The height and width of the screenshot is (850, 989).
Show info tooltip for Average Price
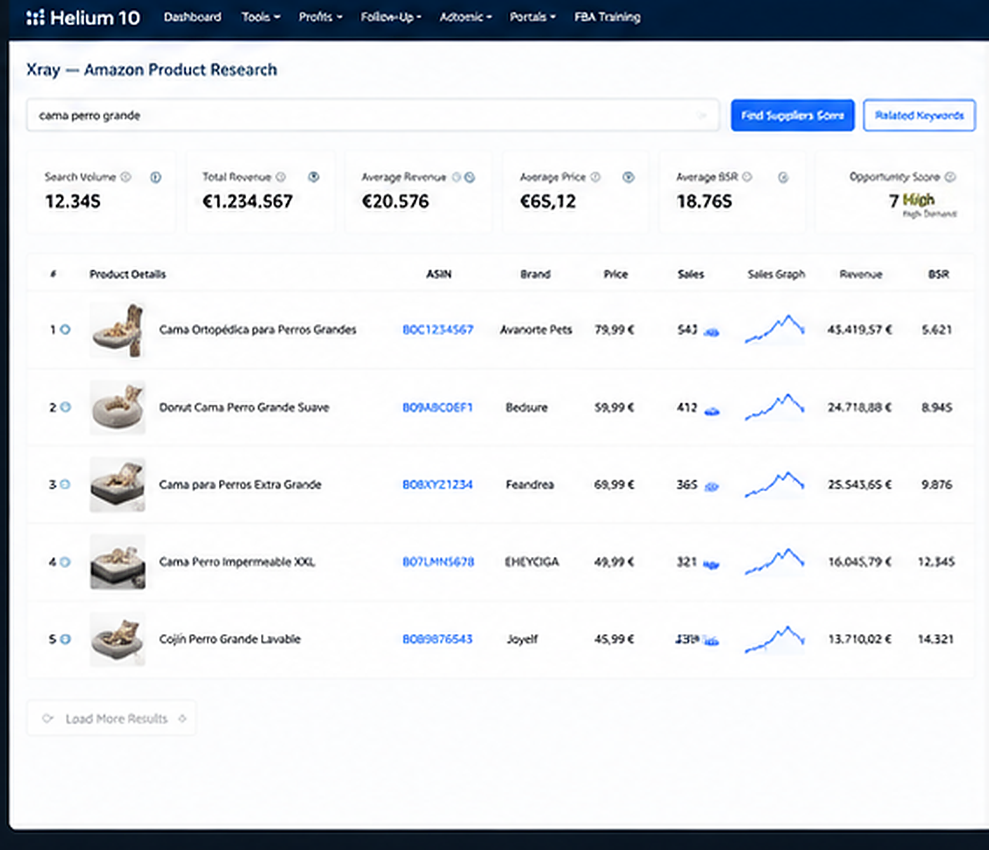click(596, 177)
